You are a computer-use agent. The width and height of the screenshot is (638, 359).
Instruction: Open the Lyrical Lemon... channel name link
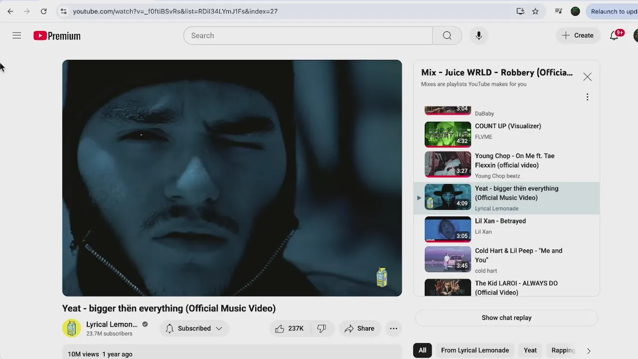[112, 324]
